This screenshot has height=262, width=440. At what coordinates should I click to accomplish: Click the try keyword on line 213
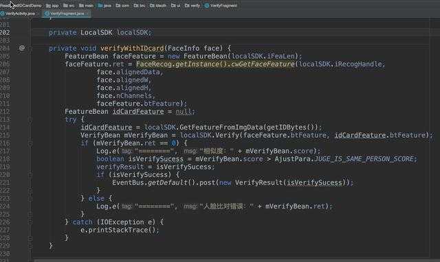(x=71, y=119)
